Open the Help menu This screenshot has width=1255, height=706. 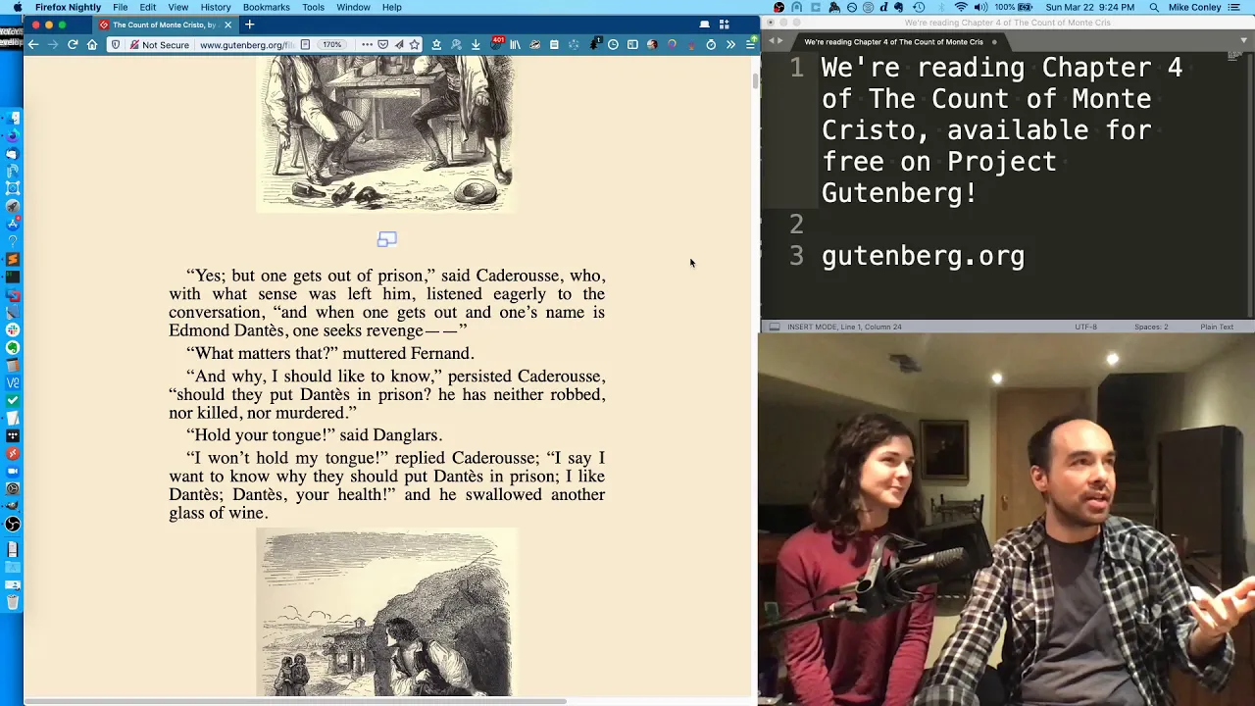pyautogui.click(x=391, y=7)
